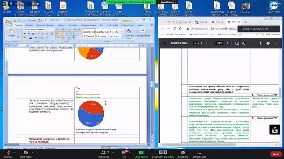Print the PDF with printer icon
The height and width of the screenshot is (159, 284).
point(268,43)
